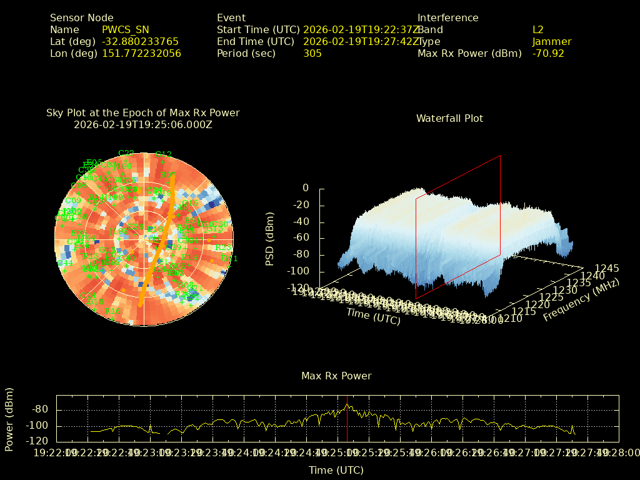Click the C22 satellite marker in sky plot
640x480 pixels.
(126, 153)
